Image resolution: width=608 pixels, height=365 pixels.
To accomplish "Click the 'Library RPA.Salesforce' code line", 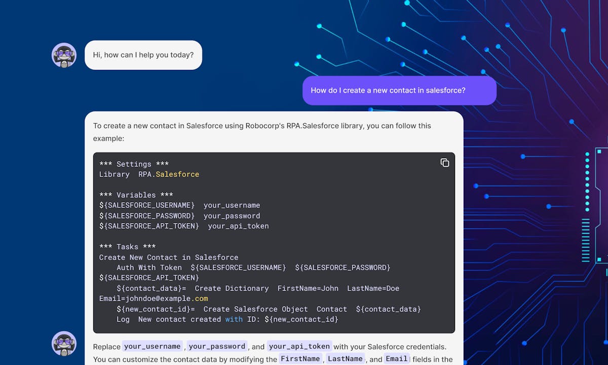I will pos(149,174).
